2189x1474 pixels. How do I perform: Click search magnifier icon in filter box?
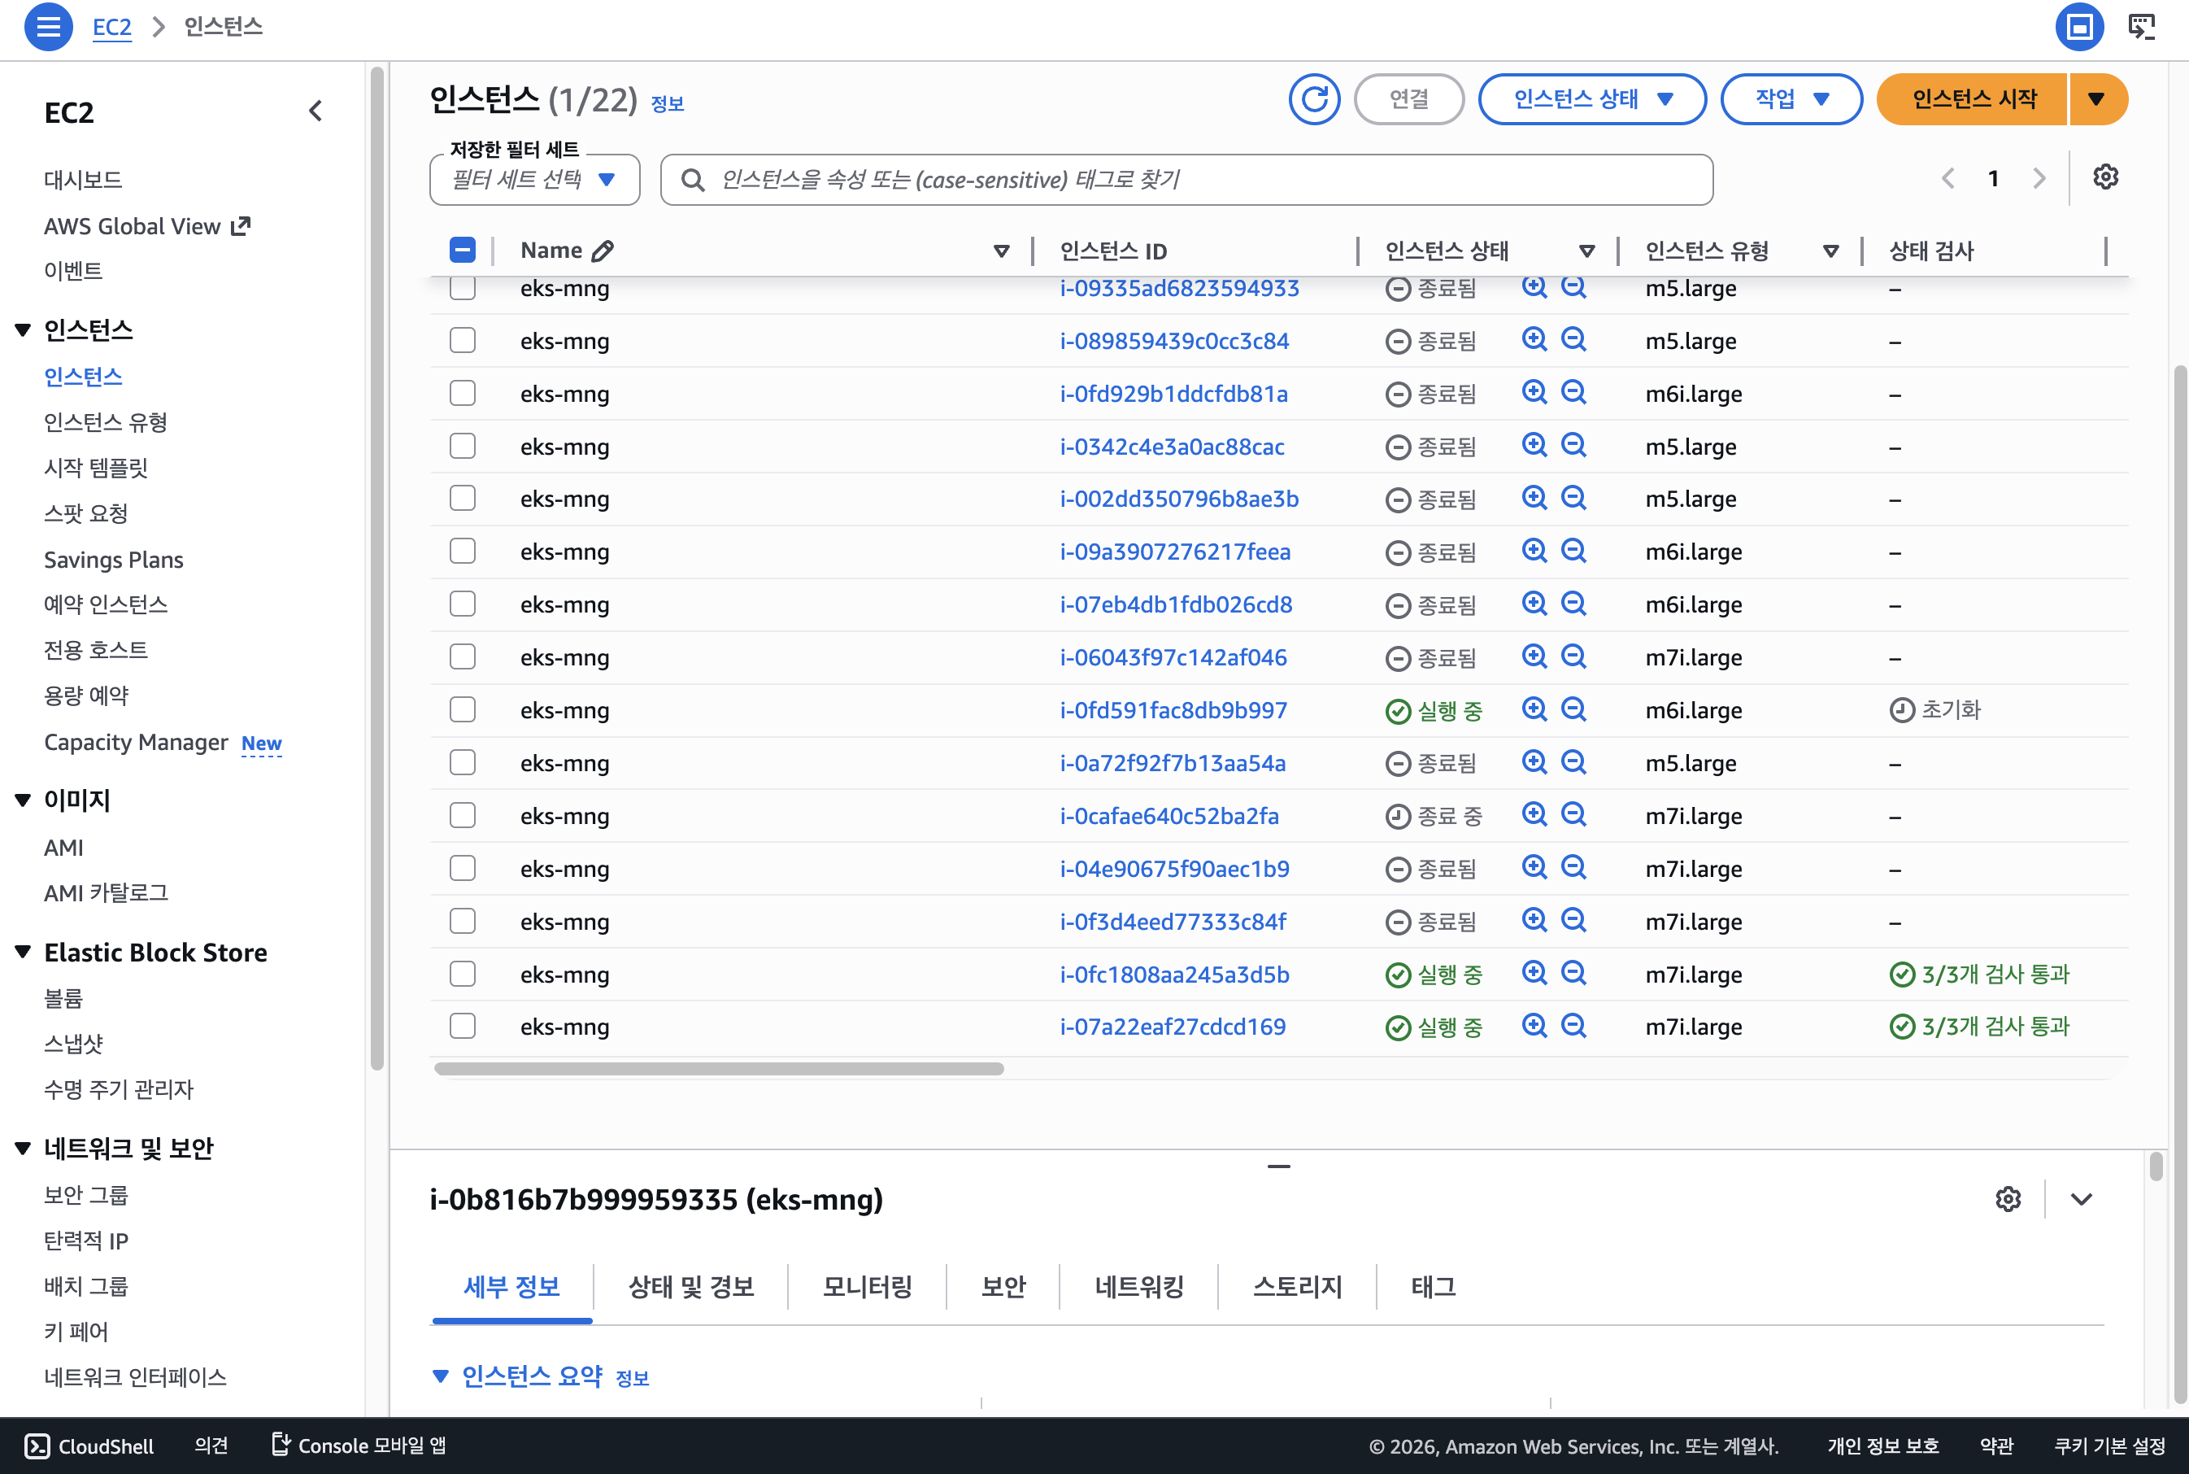point(693,180)
